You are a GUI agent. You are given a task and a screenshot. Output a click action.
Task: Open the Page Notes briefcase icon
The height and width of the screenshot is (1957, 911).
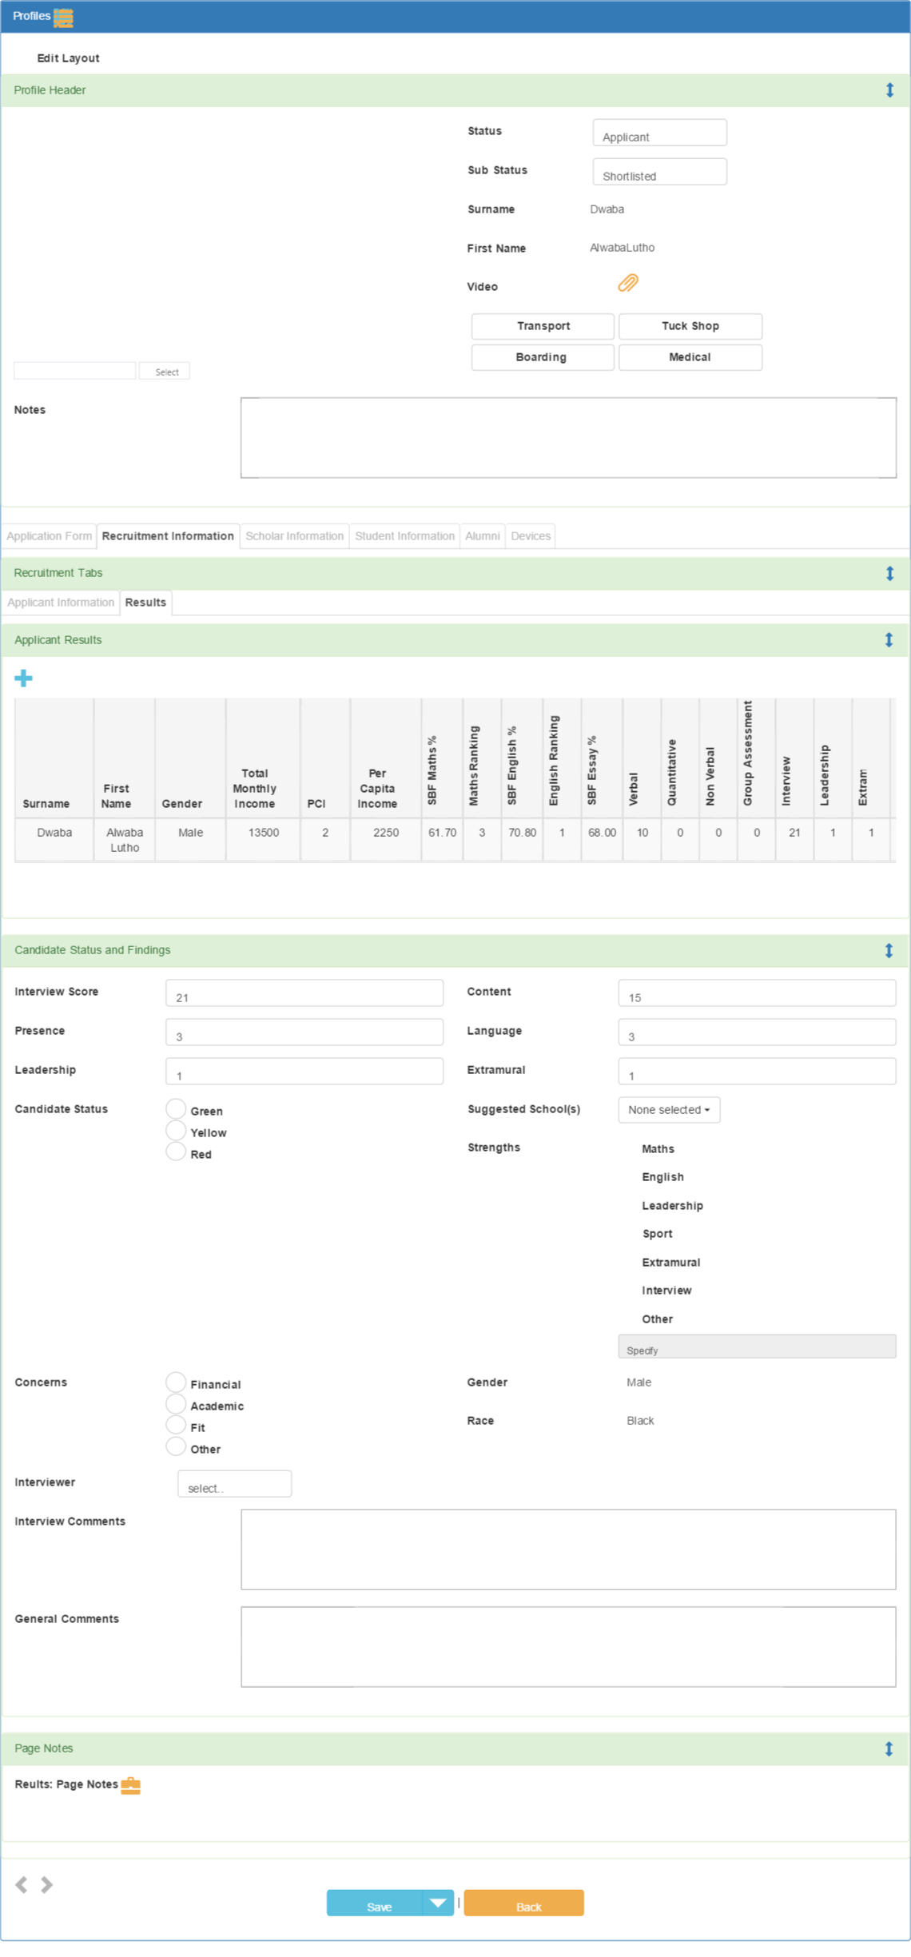[131, 1785]
